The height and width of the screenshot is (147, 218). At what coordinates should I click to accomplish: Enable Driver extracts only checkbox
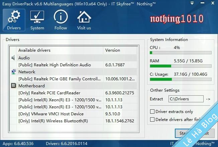point(152,112)
